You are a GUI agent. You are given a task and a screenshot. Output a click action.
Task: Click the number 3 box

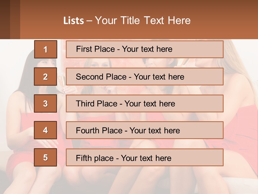pyautogui.click(x=45, y=103)
